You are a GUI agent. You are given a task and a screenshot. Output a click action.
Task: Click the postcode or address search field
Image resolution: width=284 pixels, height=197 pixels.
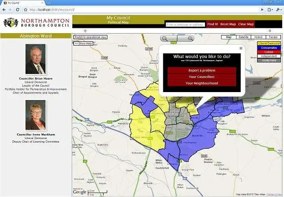tap(185, 24)
